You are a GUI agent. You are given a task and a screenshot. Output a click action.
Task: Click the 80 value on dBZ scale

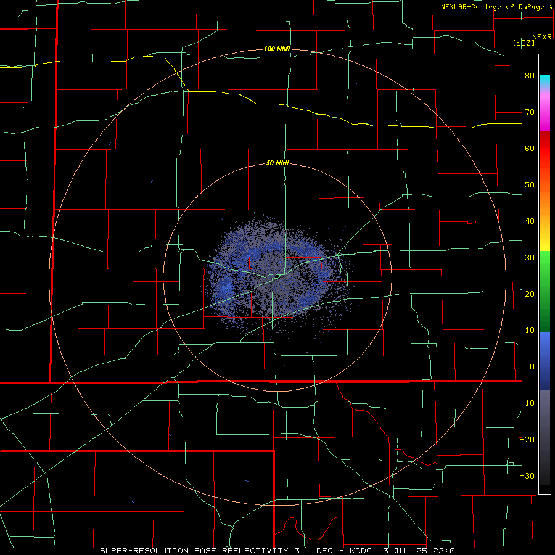[530, 76]
